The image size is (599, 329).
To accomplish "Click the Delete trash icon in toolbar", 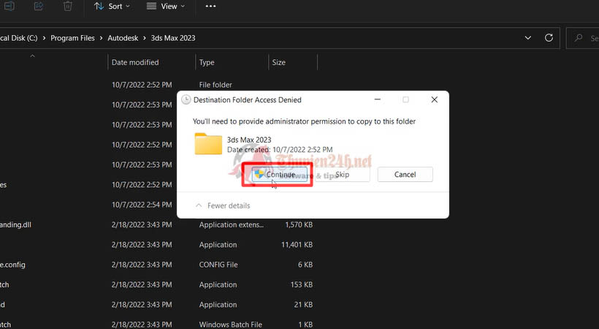I will [68, 7].
